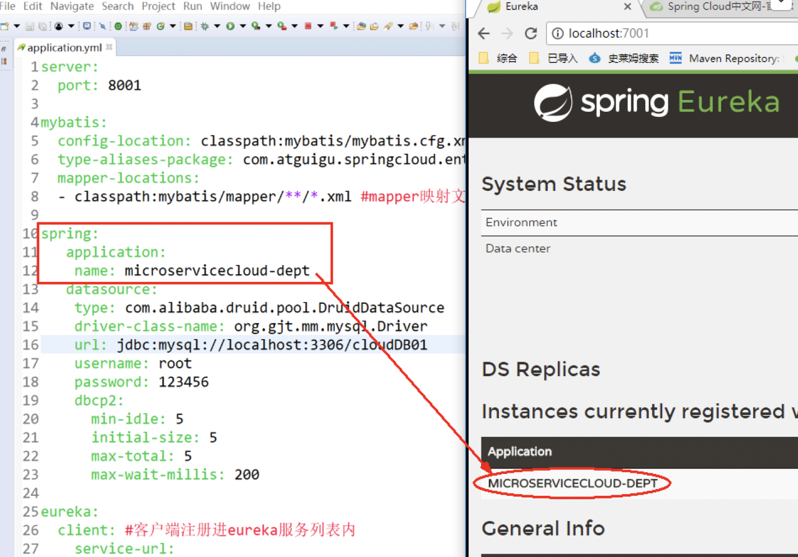Click the green New Java Class icon

[x=160, y=26]
